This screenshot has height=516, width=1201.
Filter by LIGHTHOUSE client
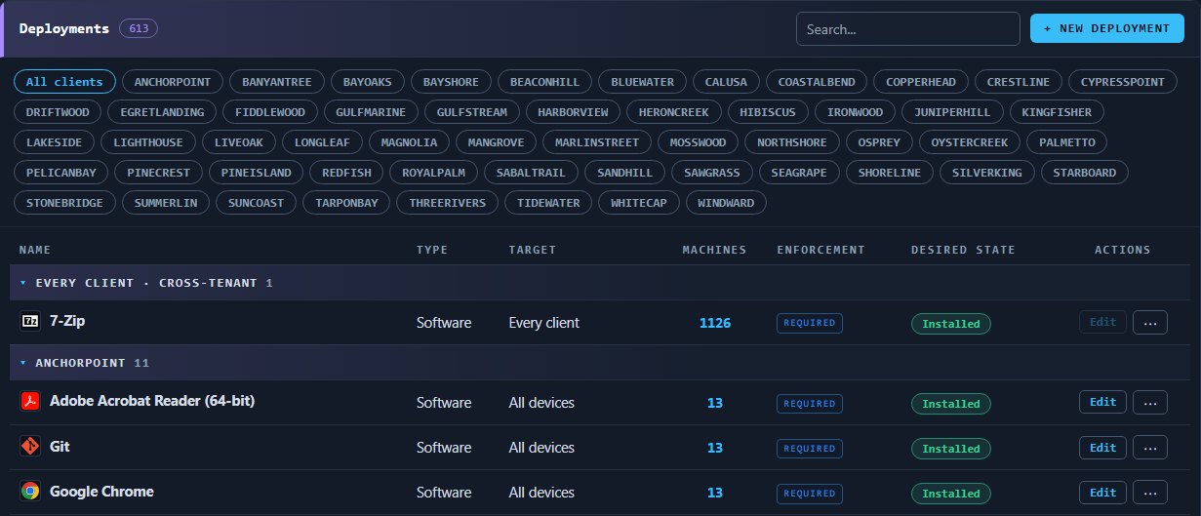click(x=148, y=142)
